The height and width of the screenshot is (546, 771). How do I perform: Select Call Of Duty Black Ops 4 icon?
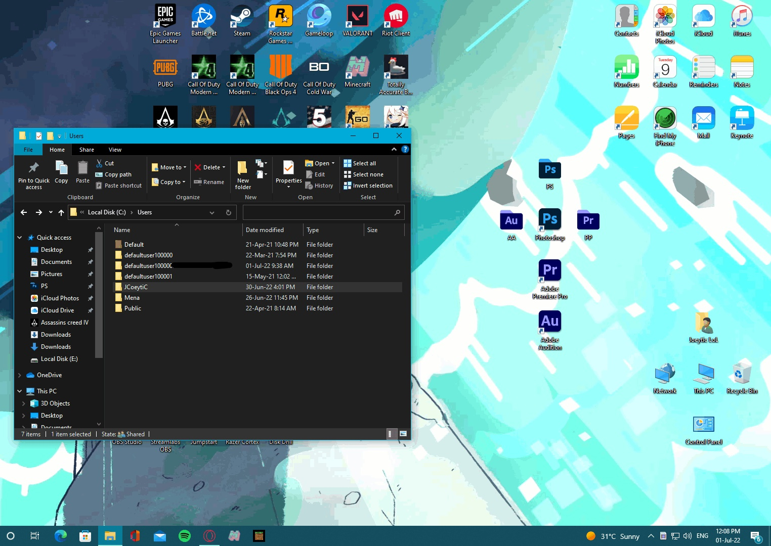tap(281, 75)
